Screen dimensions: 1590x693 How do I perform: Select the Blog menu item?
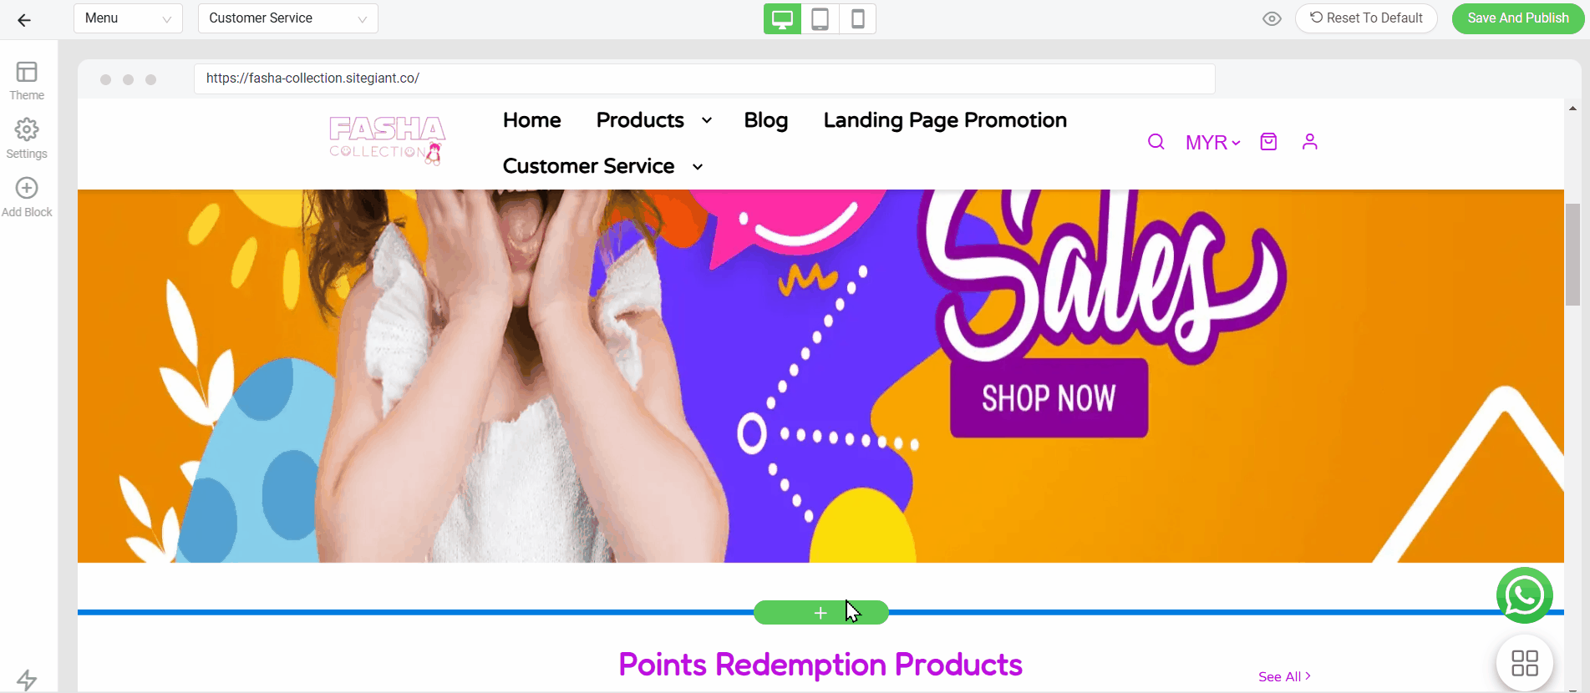coord(765,120)
